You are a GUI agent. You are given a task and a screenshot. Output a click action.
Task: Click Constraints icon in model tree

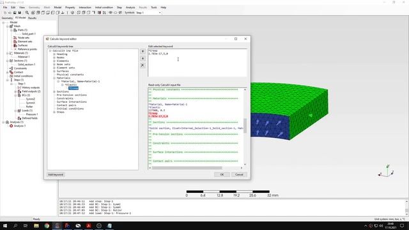click(x=12, y=68)
